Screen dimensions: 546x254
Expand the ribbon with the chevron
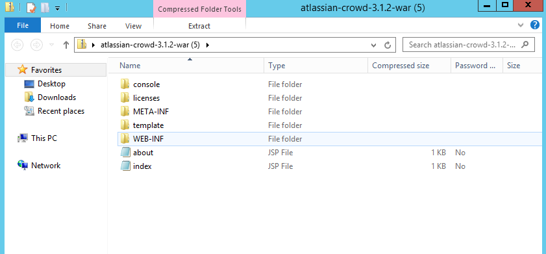[x=521, y=25]
